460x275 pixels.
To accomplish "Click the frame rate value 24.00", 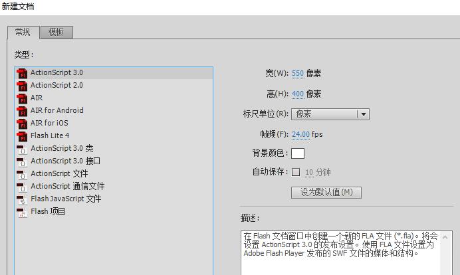I will pos(300,134).
